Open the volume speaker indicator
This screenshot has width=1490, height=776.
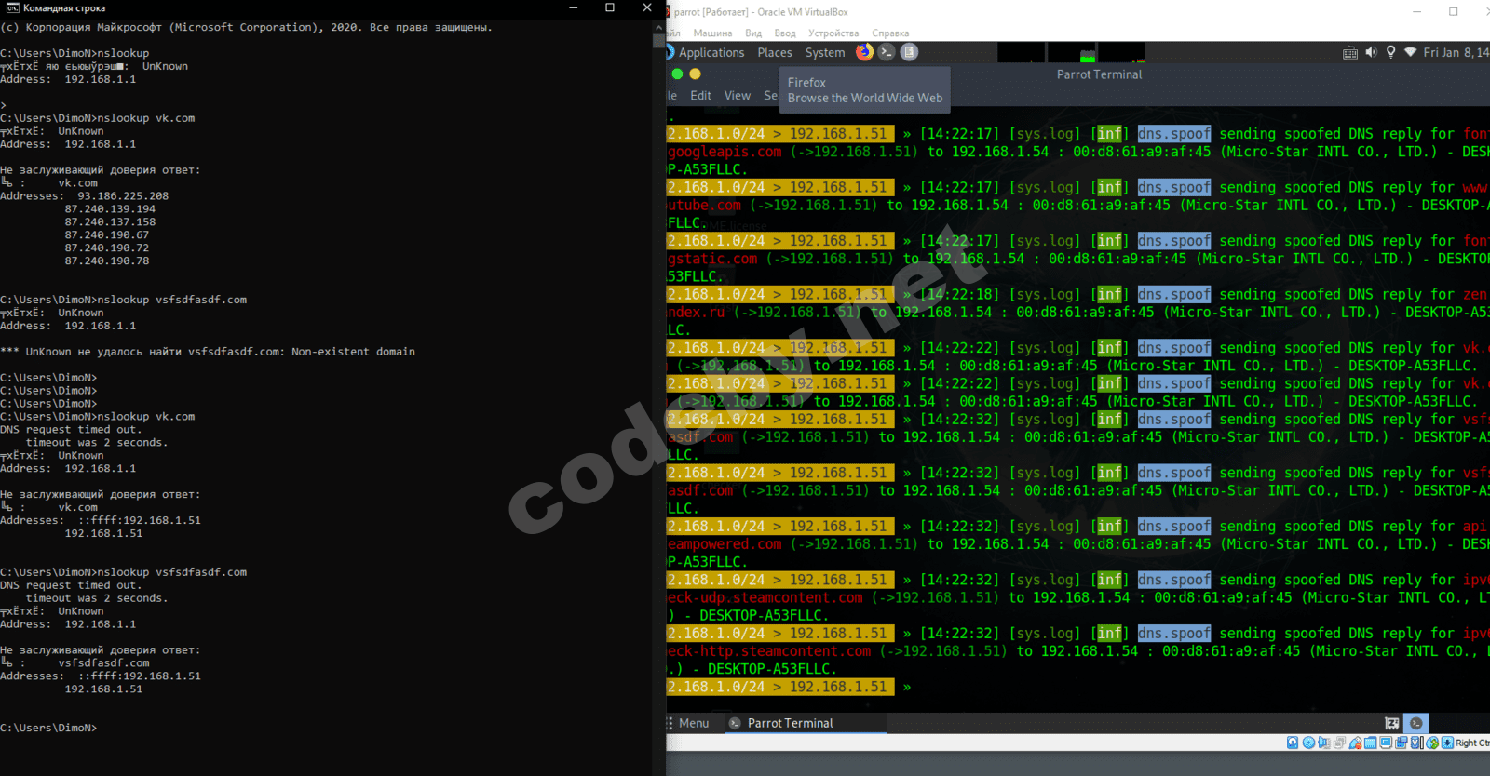[x=1371, y=52]
